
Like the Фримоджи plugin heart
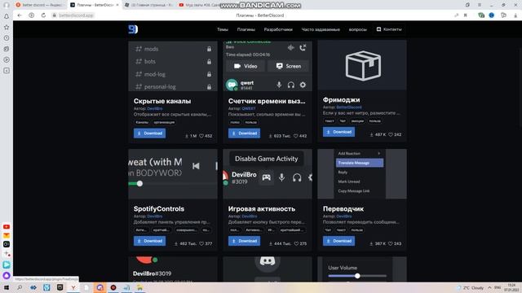391,134
